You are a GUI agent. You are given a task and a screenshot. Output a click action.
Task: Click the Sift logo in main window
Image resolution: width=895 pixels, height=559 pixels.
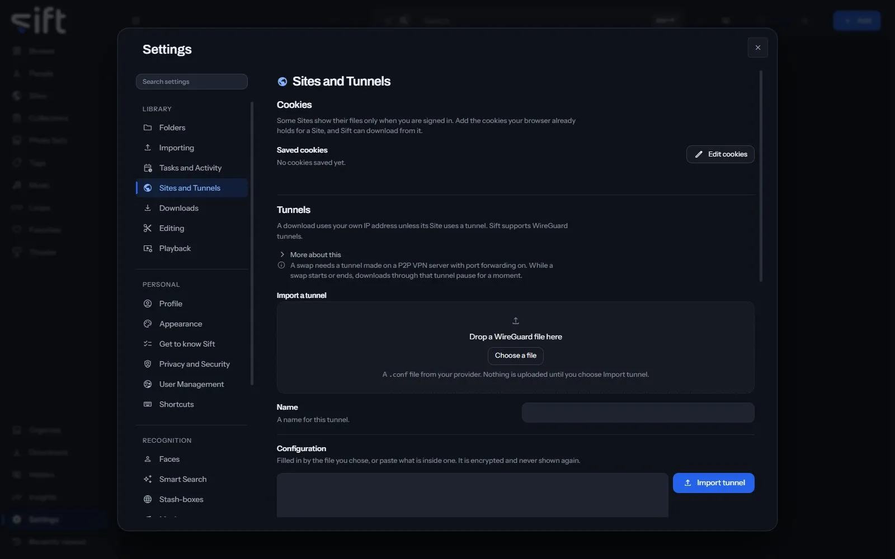tap(39, 21)
